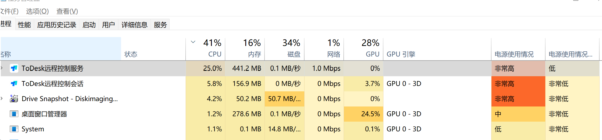
Task: Click the System process icon
Action: [x=14, y=129]
